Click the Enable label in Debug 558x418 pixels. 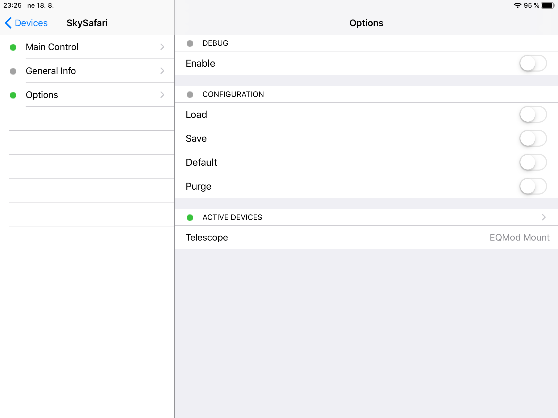point(200,63)
